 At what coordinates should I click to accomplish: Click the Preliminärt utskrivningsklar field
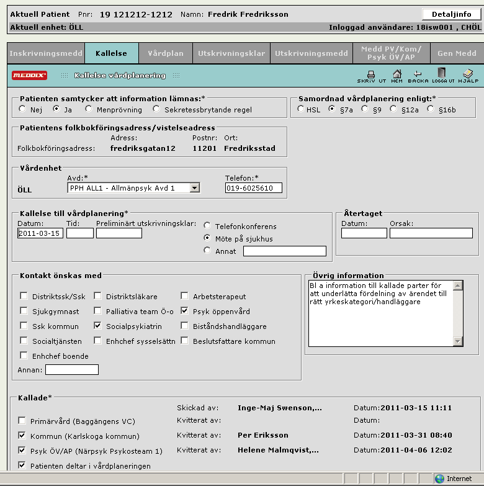point(119,233)
